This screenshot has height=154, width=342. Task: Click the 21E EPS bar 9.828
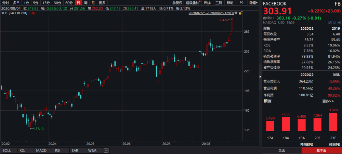point(333,122)
